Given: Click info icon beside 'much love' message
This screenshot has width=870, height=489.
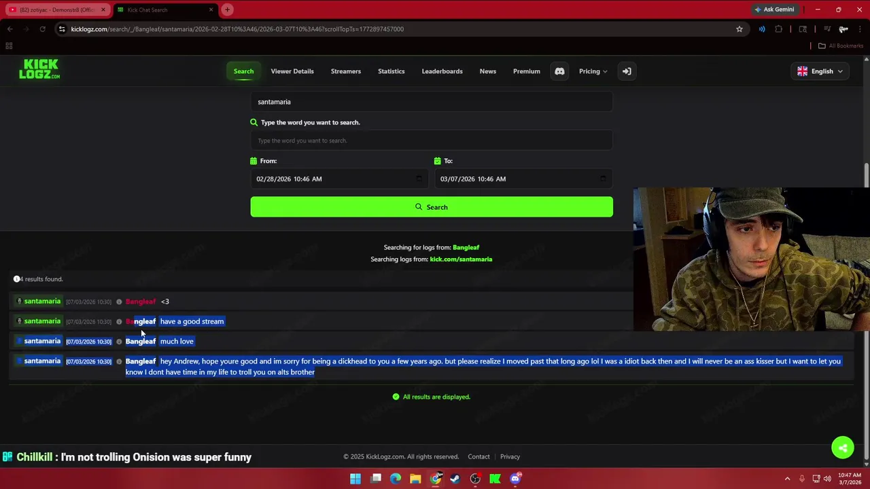Looking at the screenshot, I should [119, 342].
